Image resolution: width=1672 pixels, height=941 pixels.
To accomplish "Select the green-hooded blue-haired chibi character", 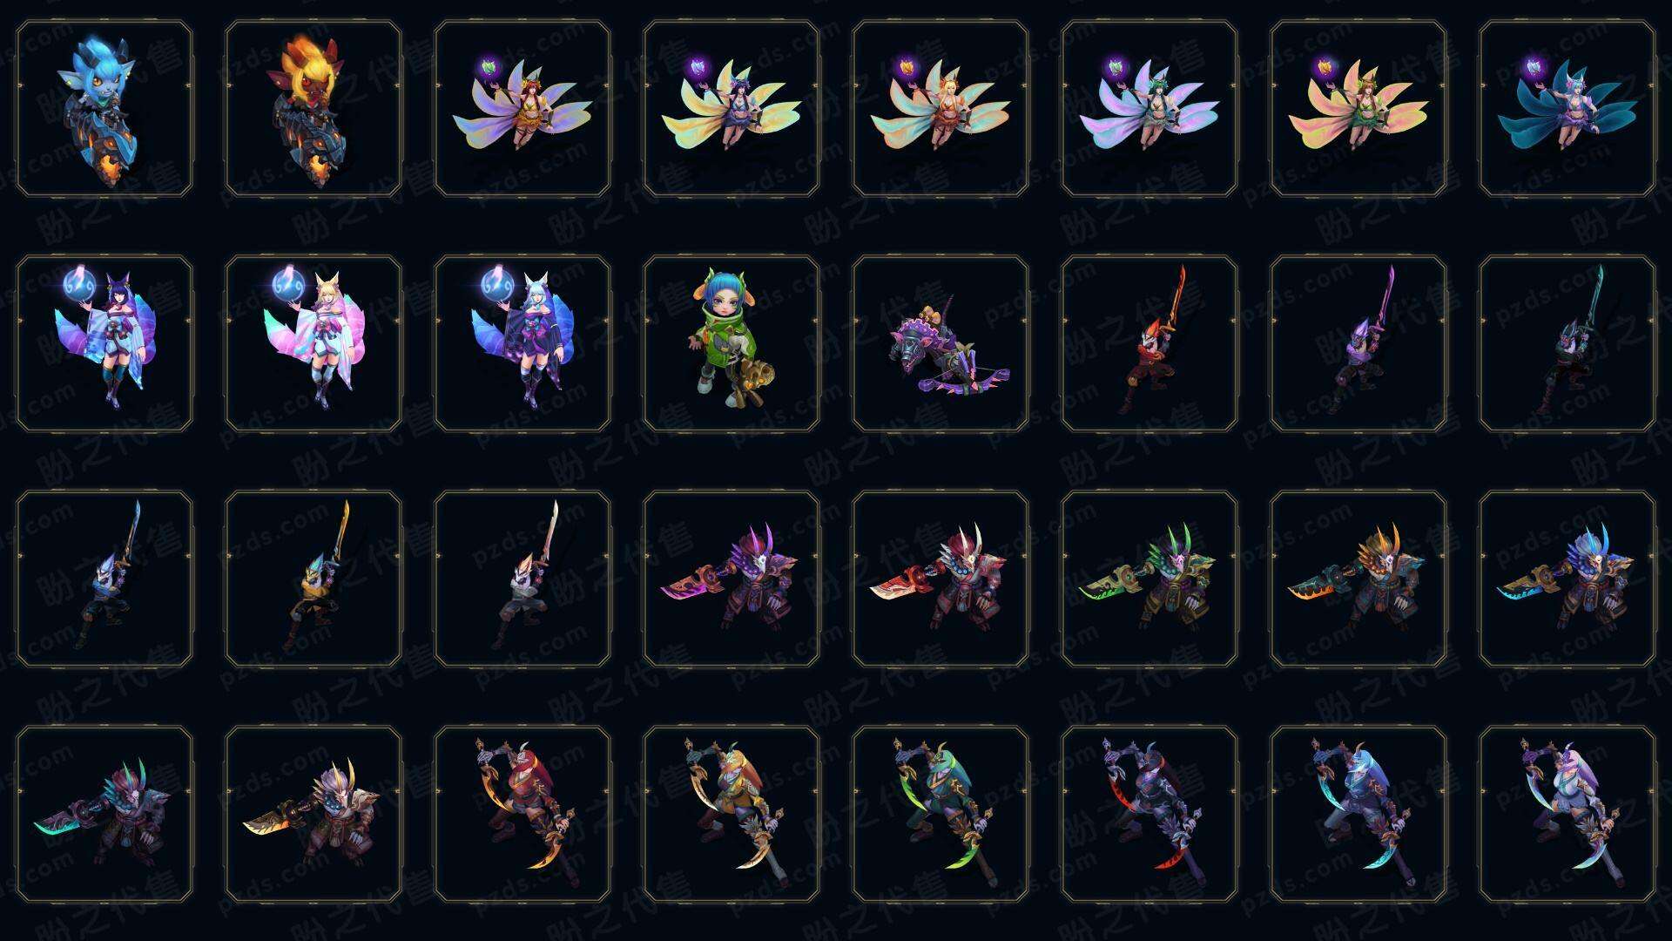I will click(731, 343).
